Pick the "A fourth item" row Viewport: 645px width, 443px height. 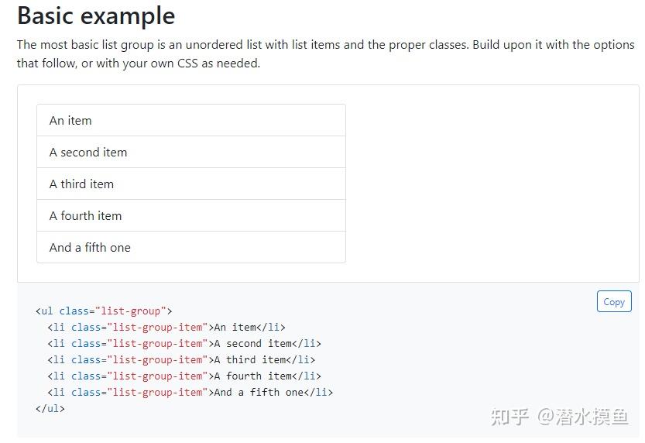(191, 215)
